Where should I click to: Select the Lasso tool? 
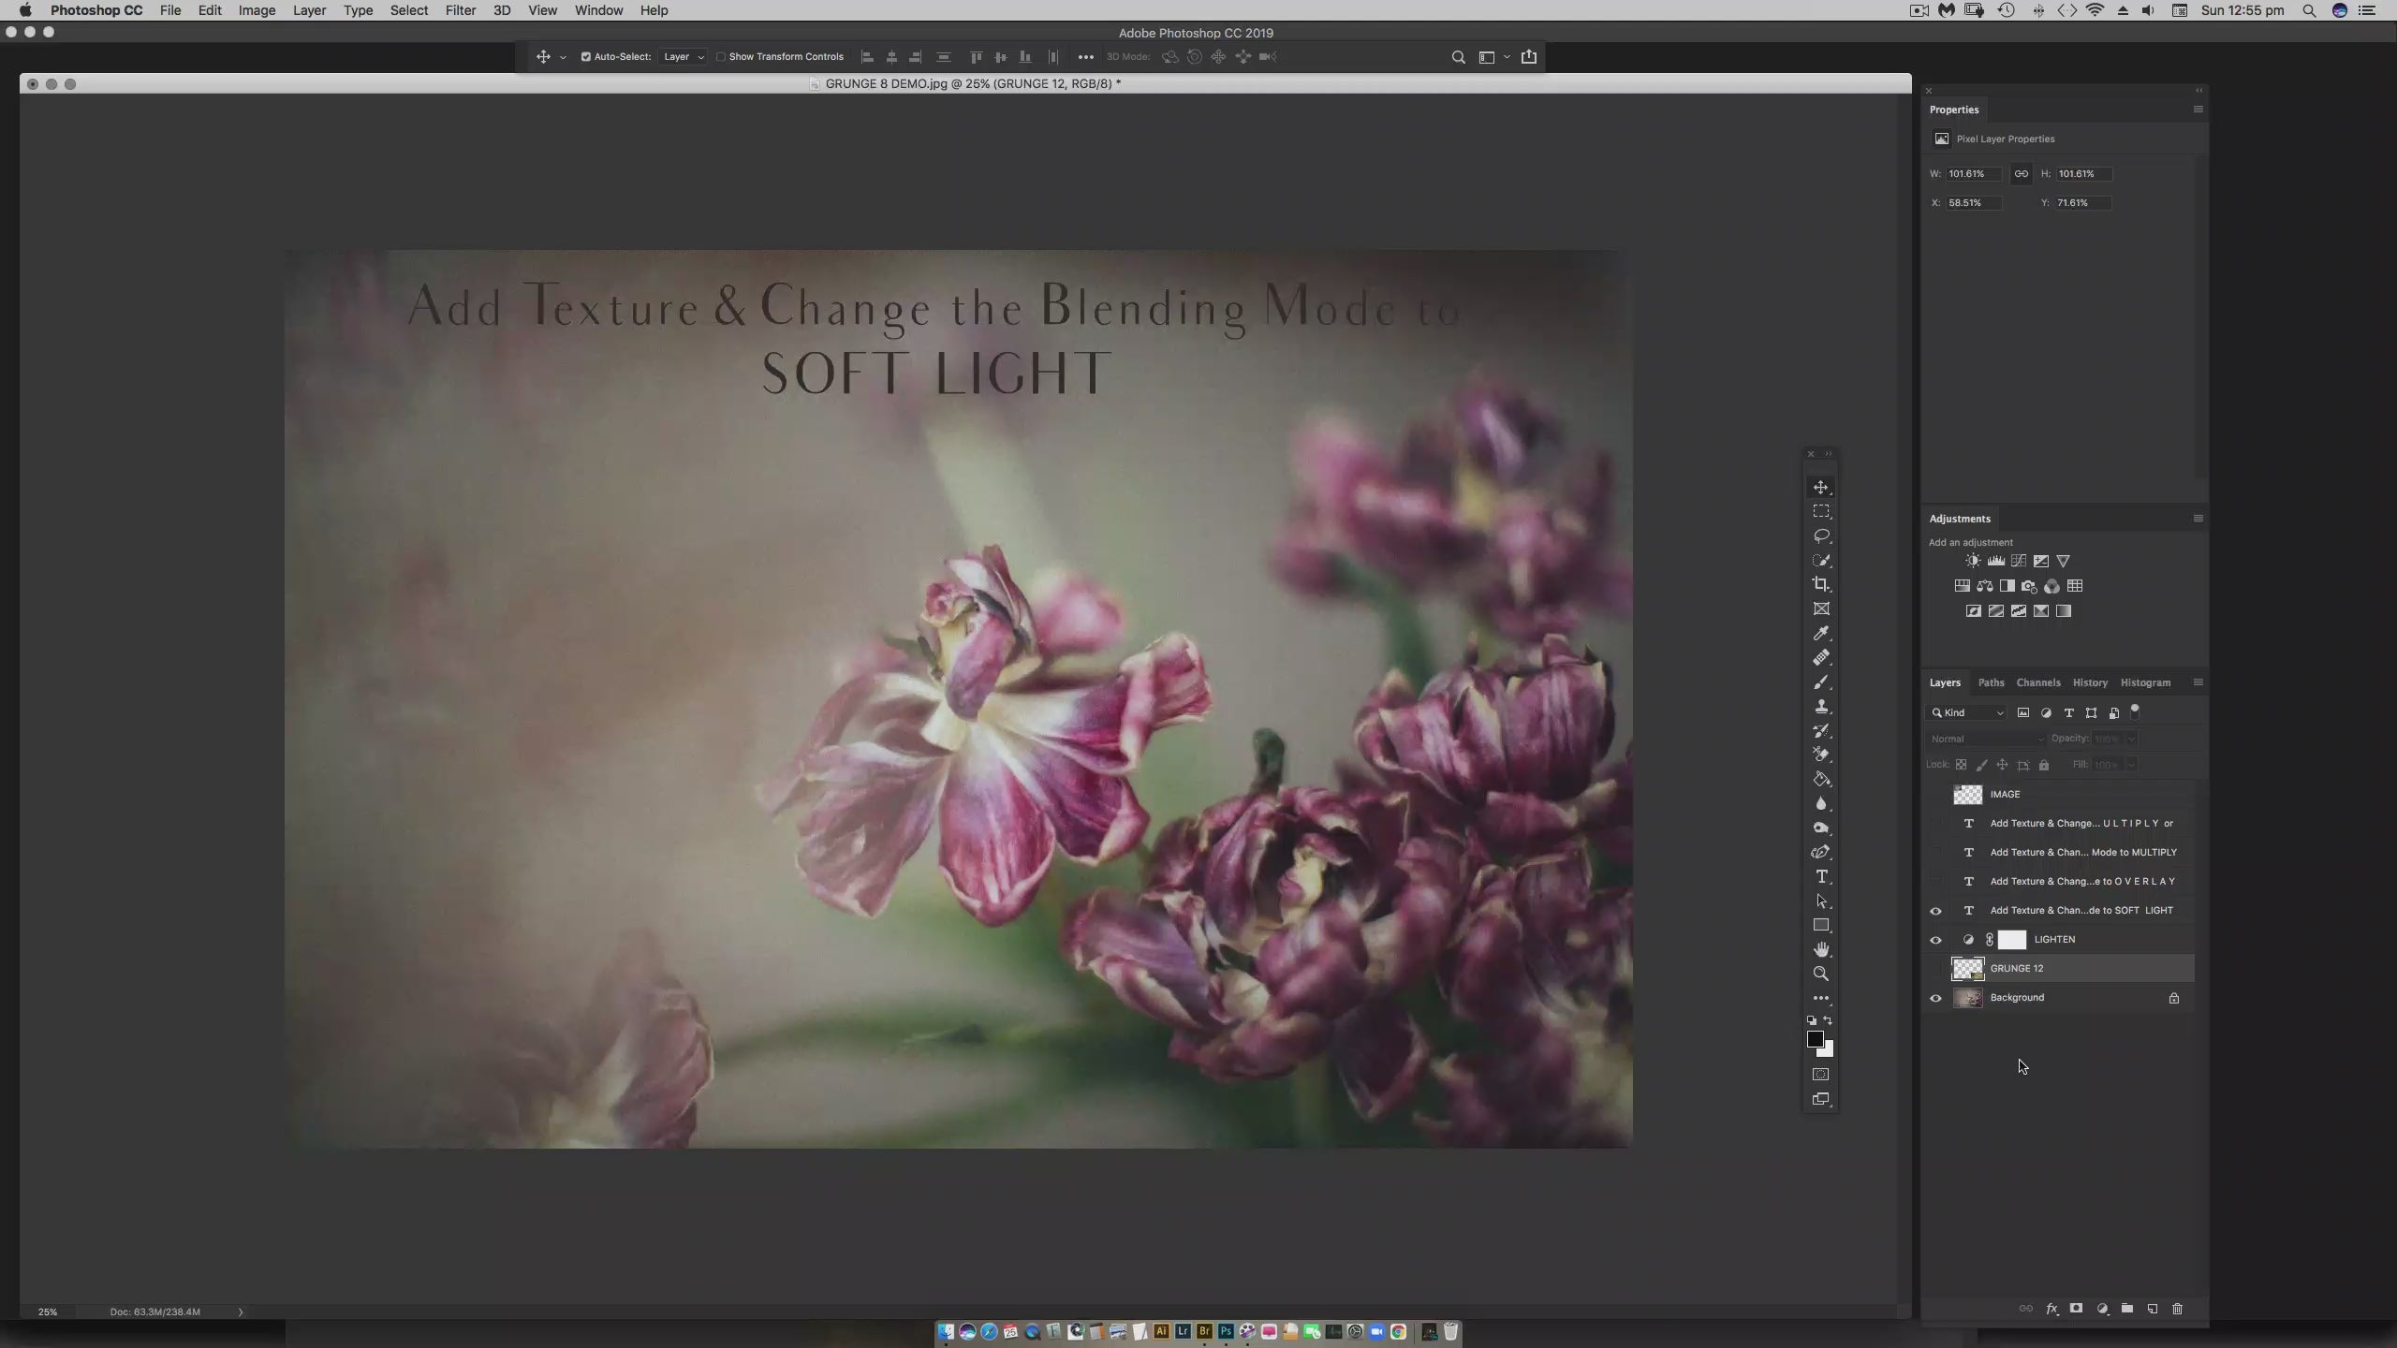pyautogui.click(x=1820, y=535)
